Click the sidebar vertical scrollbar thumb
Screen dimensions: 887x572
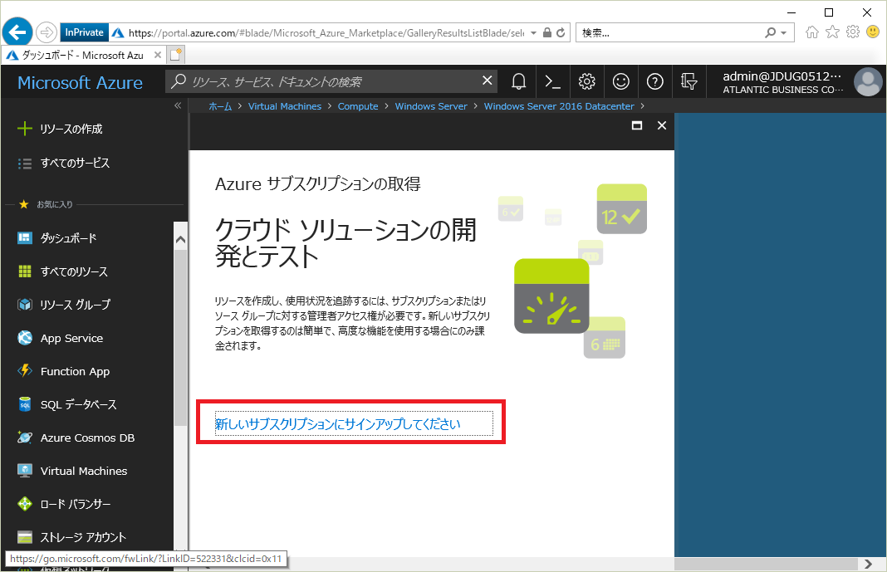[180, 337]
